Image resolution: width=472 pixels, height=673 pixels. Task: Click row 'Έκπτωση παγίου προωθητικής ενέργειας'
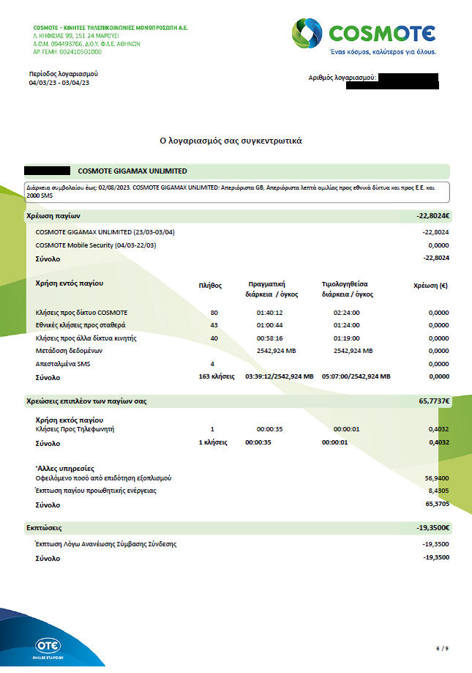coord(242,491)
